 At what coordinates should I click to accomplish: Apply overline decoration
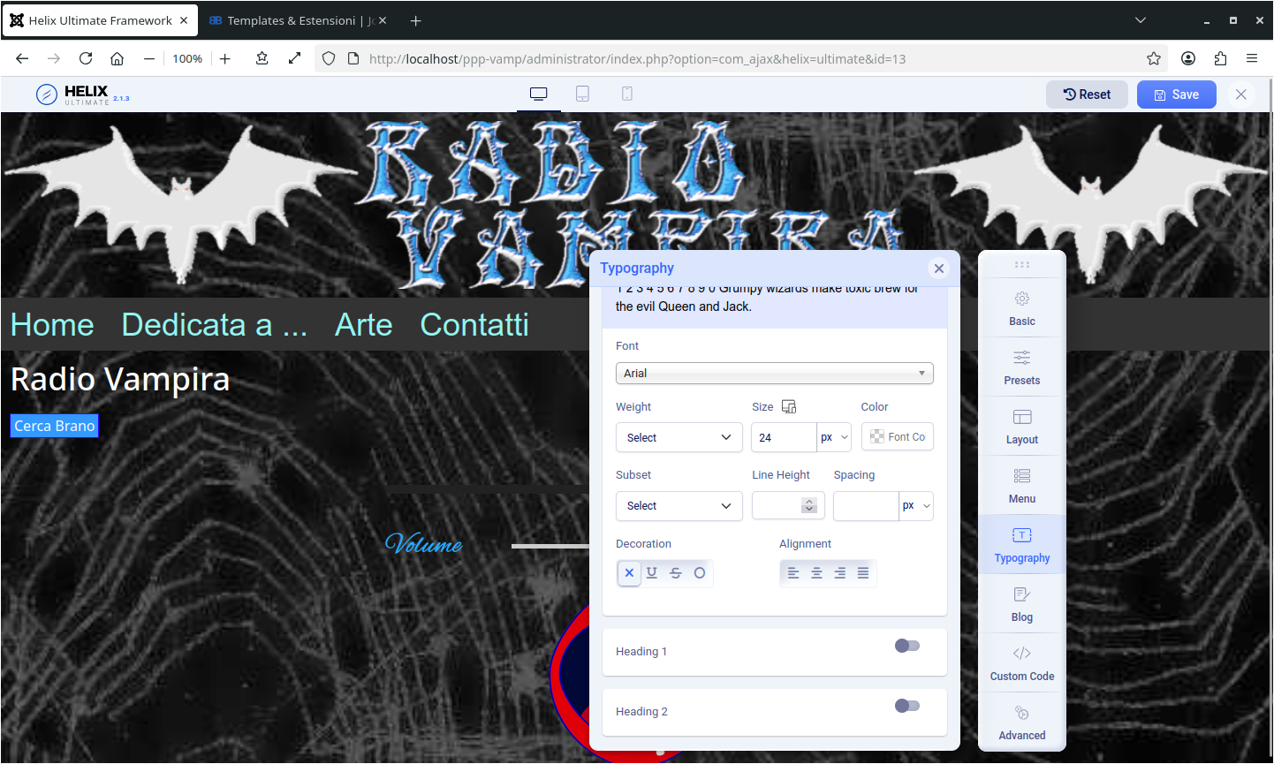pyautogui.click(x=700, y=573)
